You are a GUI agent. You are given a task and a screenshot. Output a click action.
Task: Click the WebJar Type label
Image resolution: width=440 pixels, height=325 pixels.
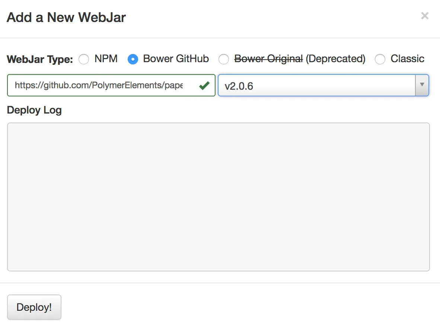click(x=39, y=59)
